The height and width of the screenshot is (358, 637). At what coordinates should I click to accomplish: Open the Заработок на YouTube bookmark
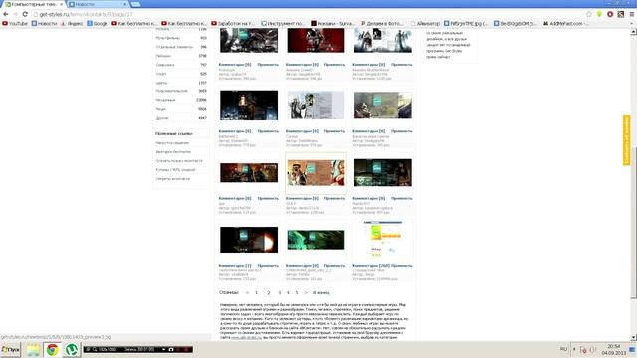tap(233, 24)
